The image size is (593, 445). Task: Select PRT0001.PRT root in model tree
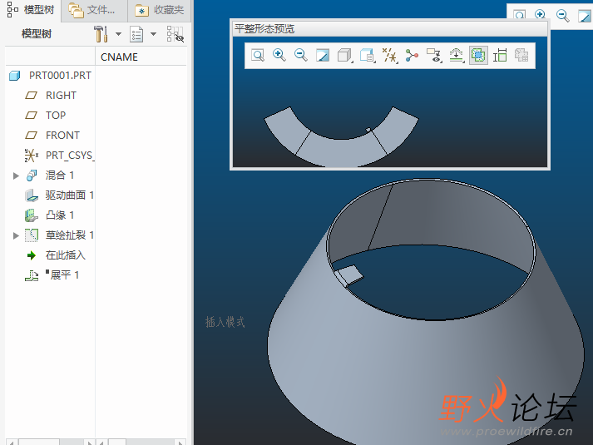click(60, 76)
